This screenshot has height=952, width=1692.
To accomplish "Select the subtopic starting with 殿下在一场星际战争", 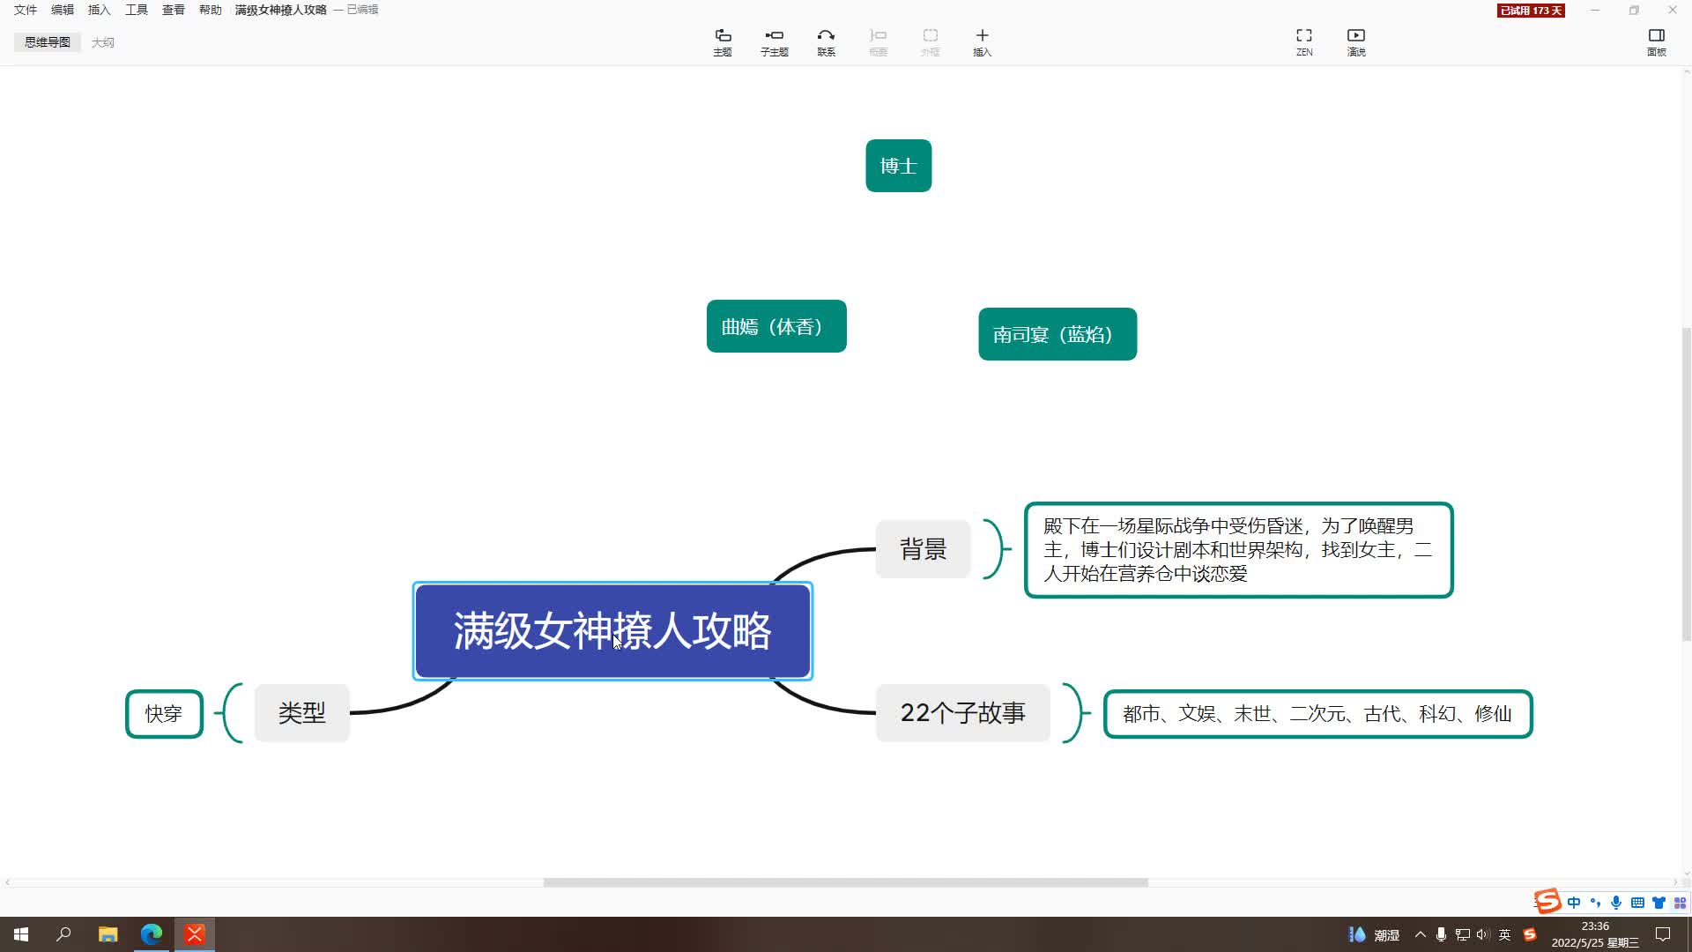I will (1238, 550).
